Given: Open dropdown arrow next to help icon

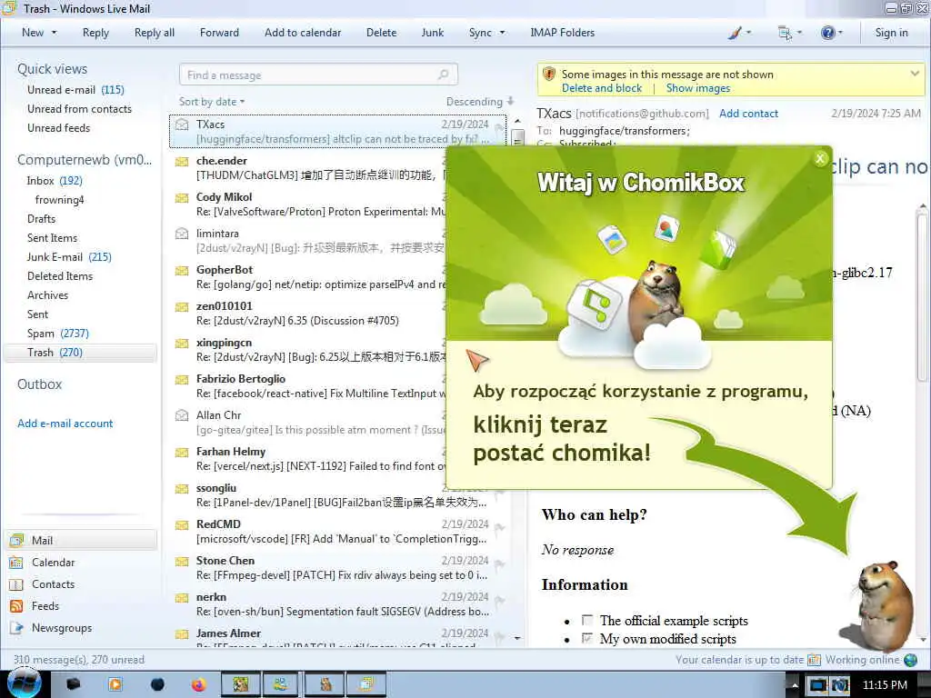Looking at the screenshot, I should click(x=839, y=33).
